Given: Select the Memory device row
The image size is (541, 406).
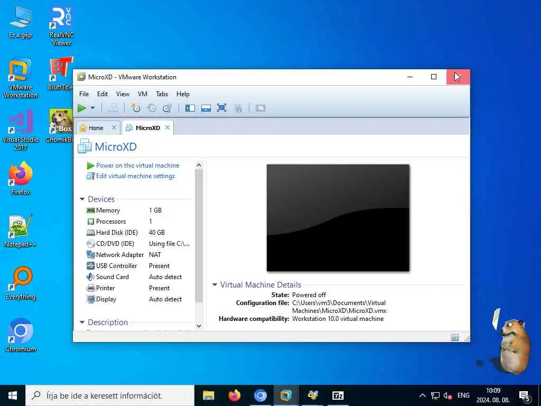Looking at the screenshot, I should click(x=138, y=210).
